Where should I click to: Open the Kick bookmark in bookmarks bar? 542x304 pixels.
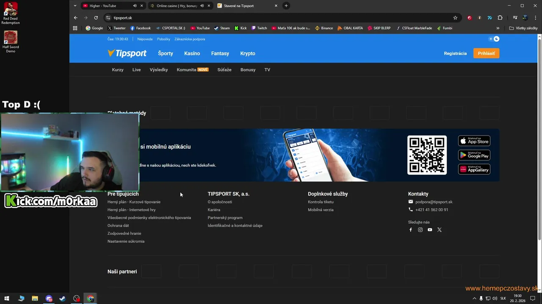(241, 28)
